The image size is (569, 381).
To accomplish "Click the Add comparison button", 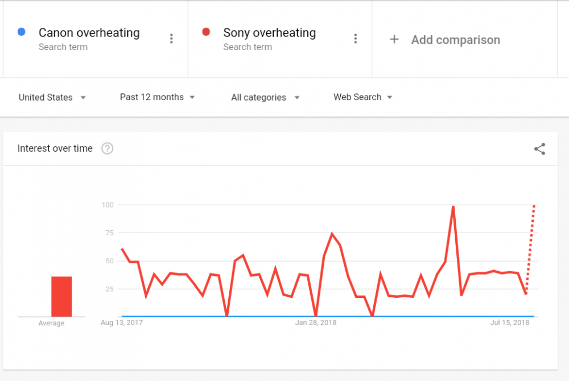I will (x=455, y=40).
